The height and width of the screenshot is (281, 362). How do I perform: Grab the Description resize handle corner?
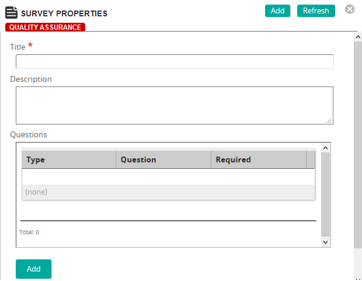coord(329,120)
